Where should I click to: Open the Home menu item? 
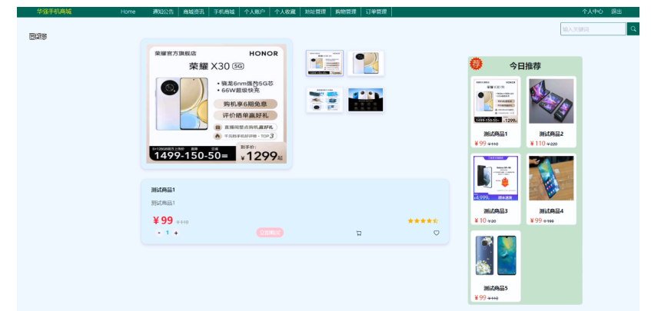click(x=128, y=12)
